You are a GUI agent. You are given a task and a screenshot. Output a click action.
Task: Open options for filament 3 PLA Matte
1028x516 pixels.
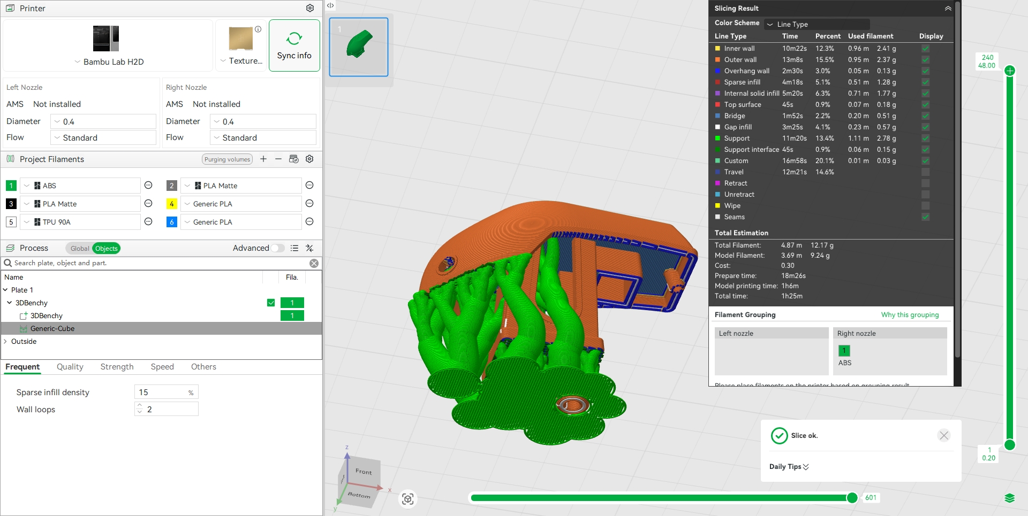(149, 204)
